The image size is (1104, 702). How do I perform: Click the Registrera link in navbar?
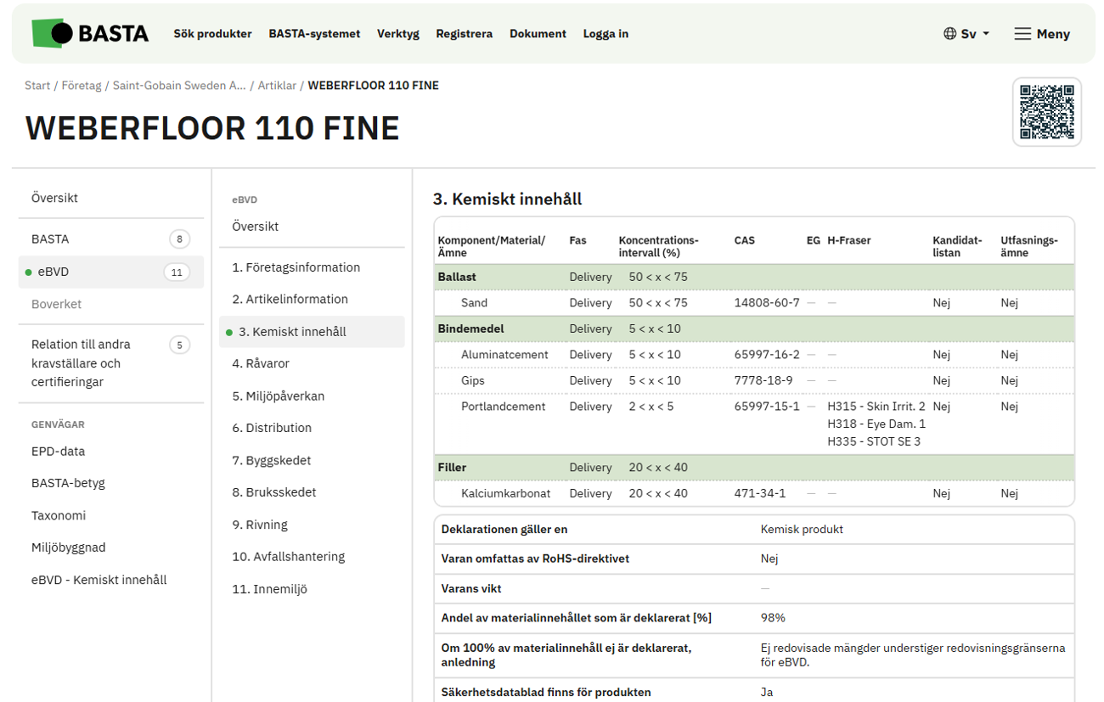click(x=464, y=34)
